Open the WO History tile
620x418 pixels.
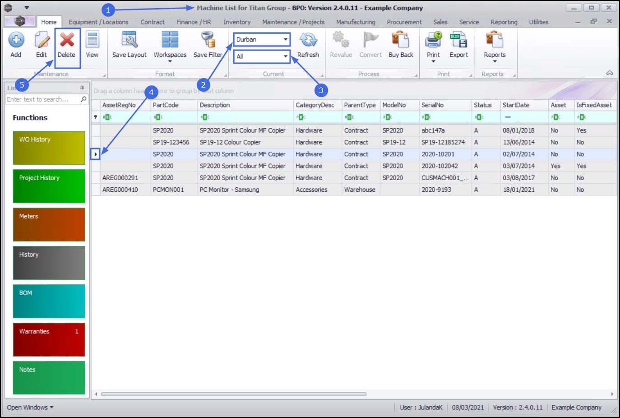coord(49,148)
